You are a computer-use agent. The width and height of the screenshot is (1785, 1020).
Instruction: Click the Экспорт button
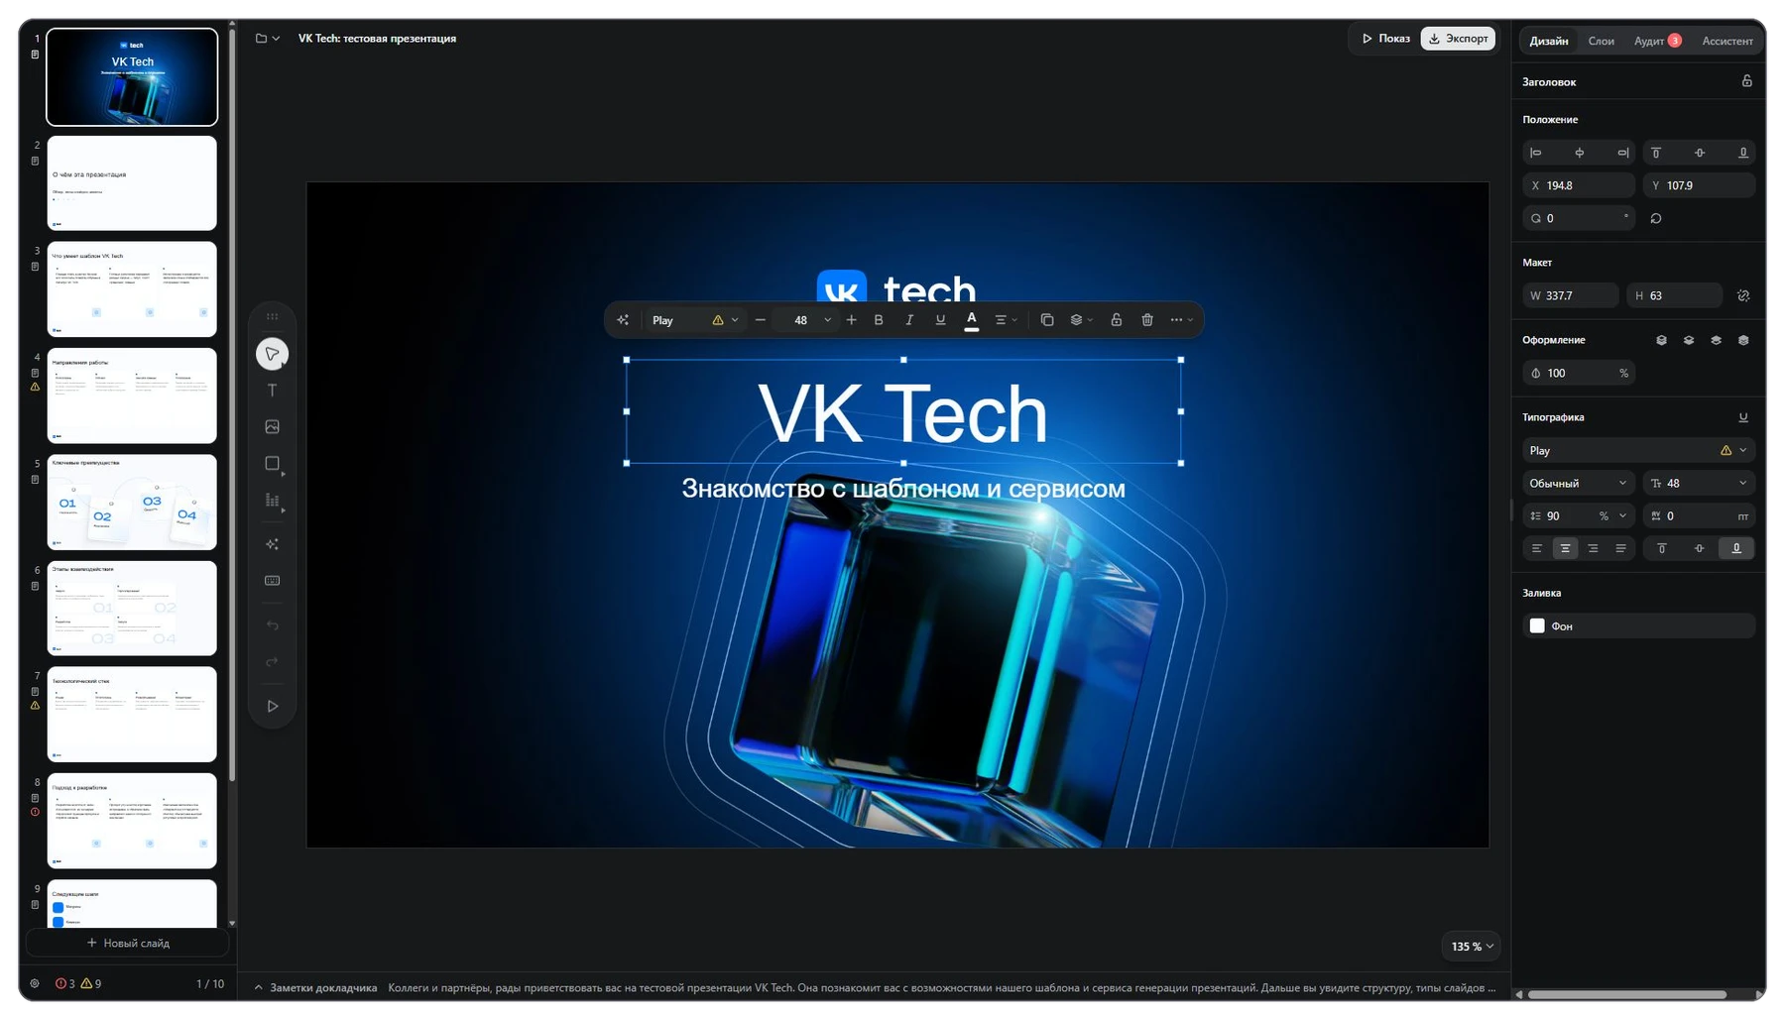pyautogui.click(x=1458, y=39)
